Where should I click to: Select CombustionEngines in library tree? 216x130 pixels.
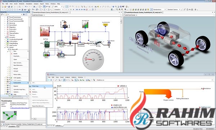click(16, 39)
